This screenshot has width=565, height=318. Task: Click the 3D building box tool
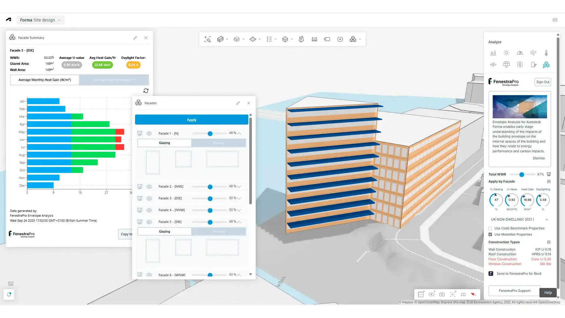click(x=220, y=39)
